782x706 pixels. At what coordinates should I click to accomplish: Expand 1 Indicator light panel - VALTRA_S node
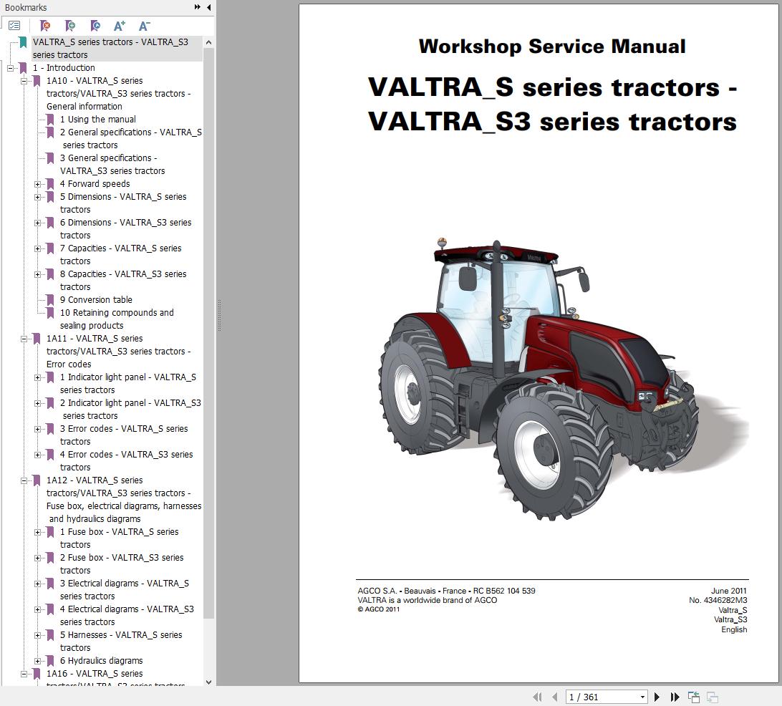pos(37,378)
